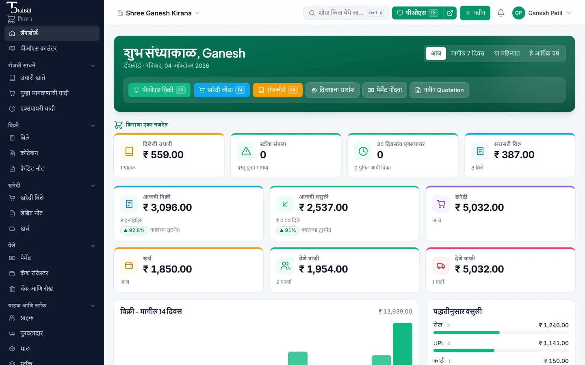
Task: Click the सरासरी बिल receipt icon
Action: [x=480, y=151]
